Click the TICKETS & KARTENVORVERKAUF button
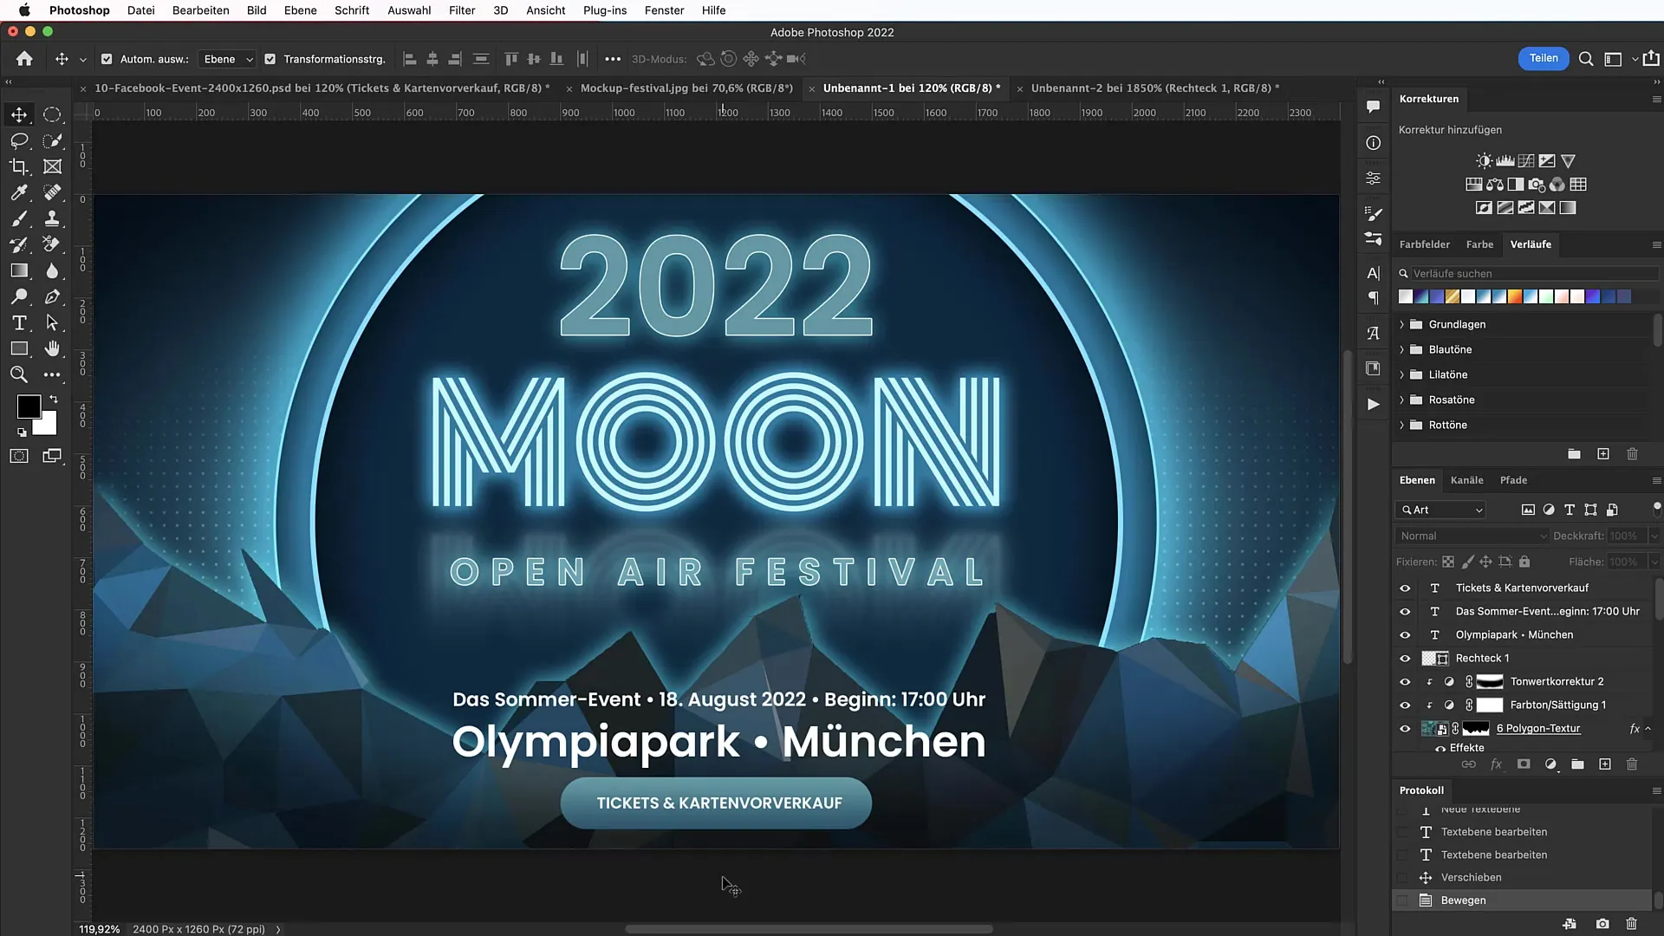Screen dimensions: 1664x936 coord(718,803)
